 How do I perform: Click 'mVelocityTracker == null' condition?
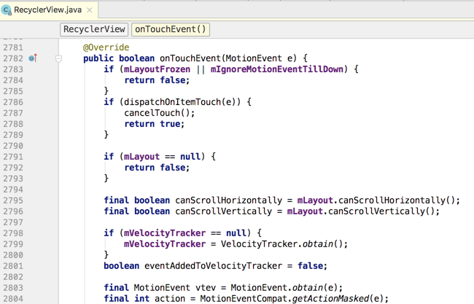tap(185, 233)
